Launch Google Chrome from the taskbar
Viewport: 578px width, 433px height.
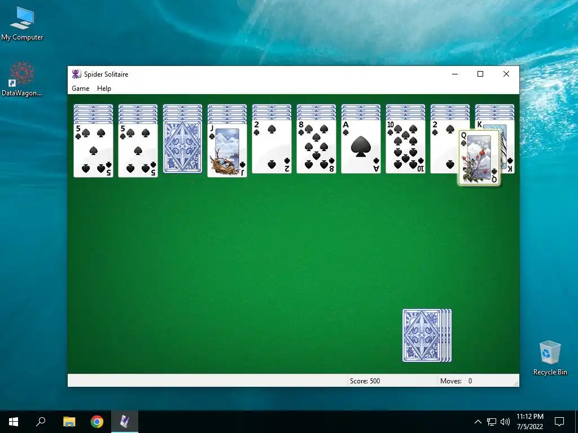pos(97,422)
